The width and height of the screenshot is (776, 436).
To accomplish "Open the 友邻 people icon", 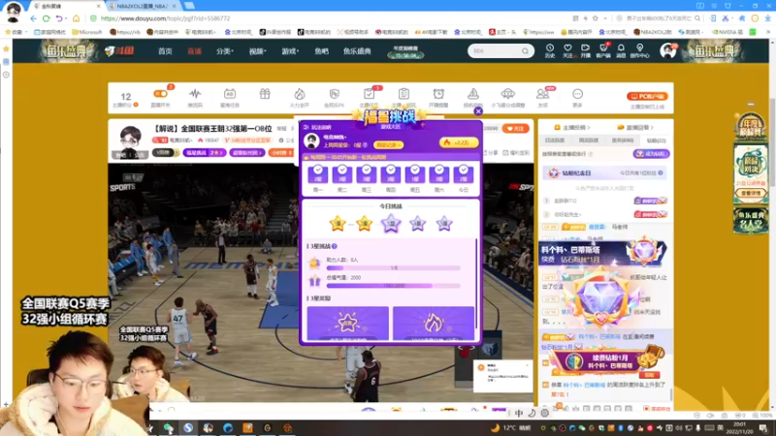I will click(x=542, y=96).
